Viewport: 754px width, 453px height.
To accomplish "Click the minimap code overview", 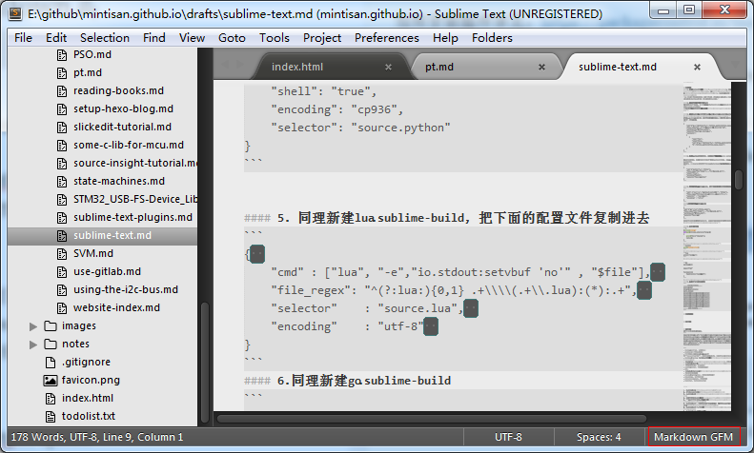I will 707,247.
